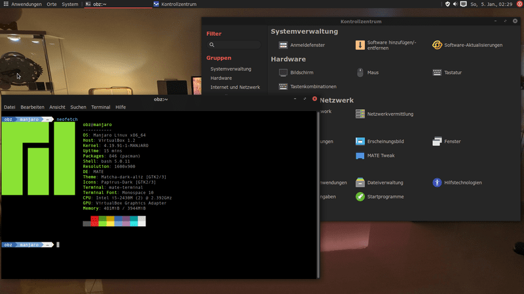Open terminal Datei menu
The width and height of the screenshot is (524, 294).
tap(9, 107)
